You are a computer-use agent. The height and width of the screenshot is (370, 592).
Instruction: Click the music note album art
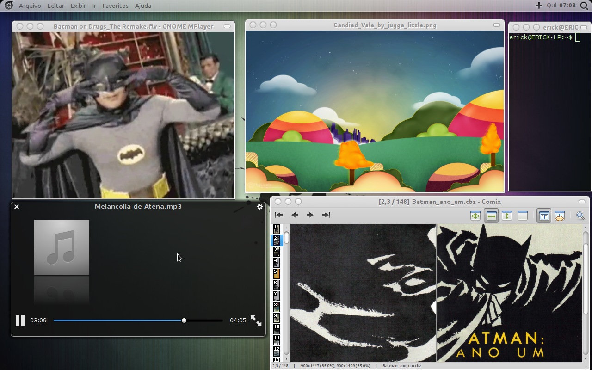tap(62, 247)
